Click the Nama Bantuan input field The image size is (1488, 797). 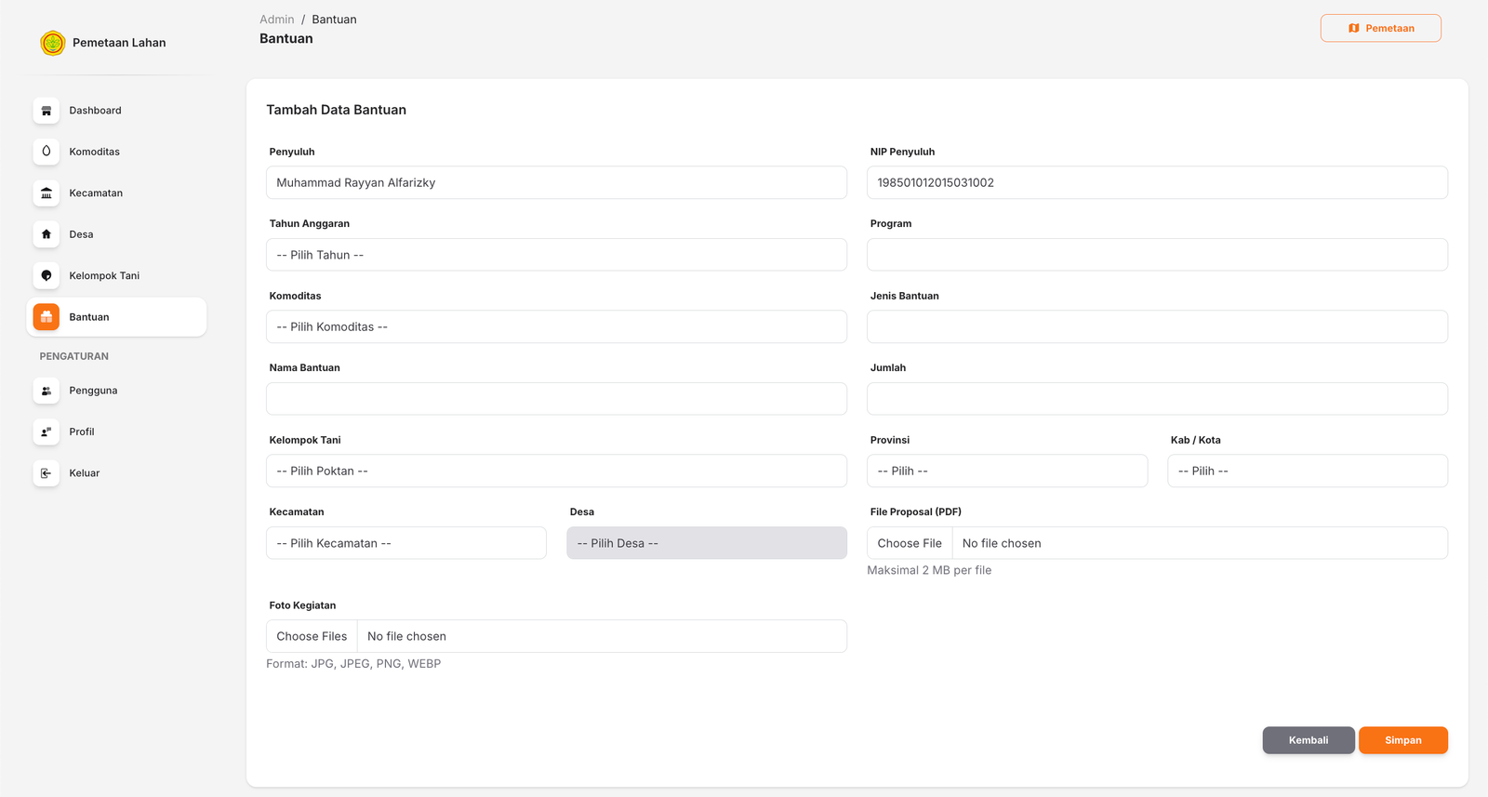tap(556, 399)
